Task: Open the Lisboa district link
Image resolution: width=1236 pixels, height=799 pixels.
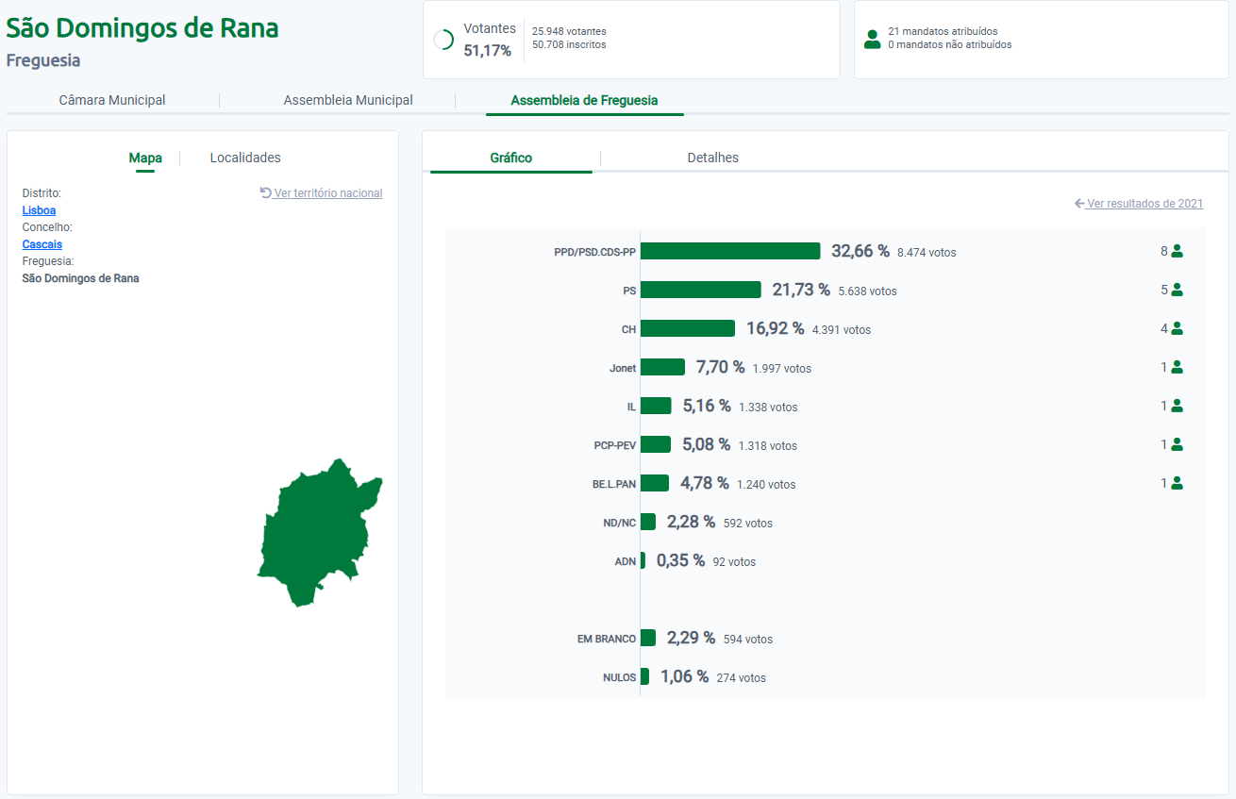Action: click(39, 210)
